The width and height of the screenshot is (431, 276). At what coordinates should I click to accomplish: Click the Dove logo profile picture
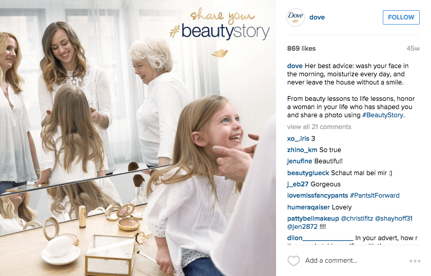[x=296, y=17]
